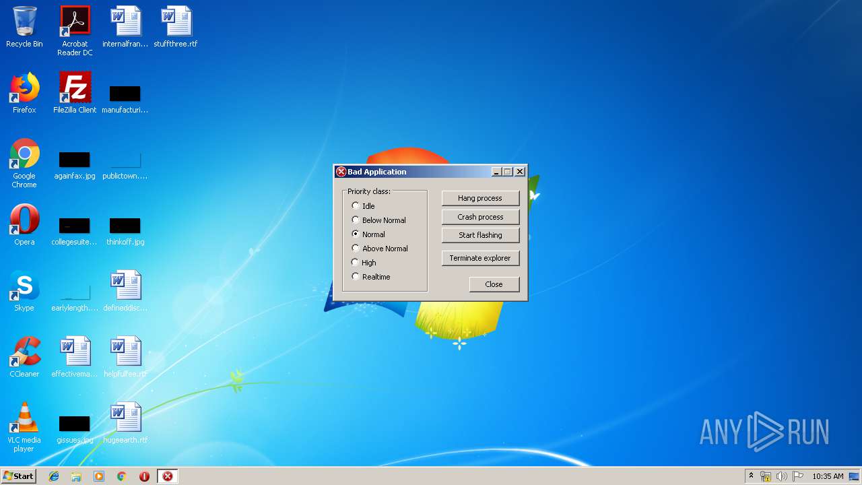Image resolution: width=862 pixels, height=485 pixels.
Task: Show hidden tray icons arrow
Action: pos(751,476)
